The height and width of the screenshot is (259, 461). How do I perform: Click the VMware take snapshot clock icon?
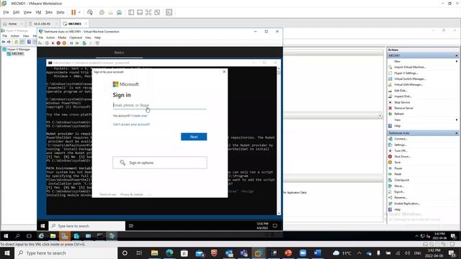coord(102,12)
